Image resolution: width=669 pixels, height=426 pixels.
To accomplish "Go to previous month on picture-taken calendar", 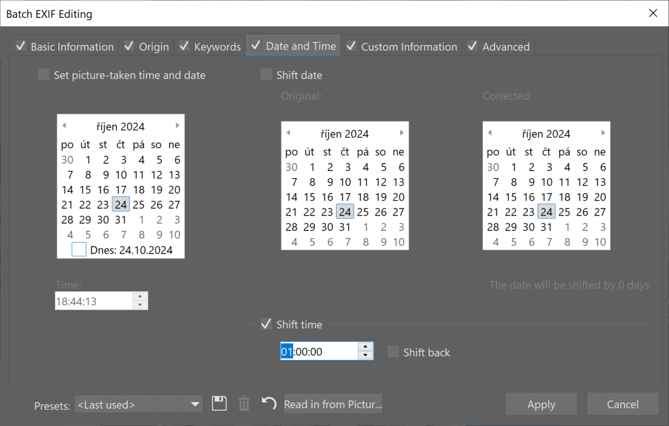I will point(64,125).
